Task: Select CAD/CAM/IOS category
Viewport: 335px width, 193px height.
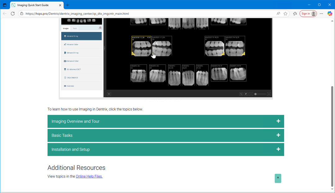Action: 81,78
